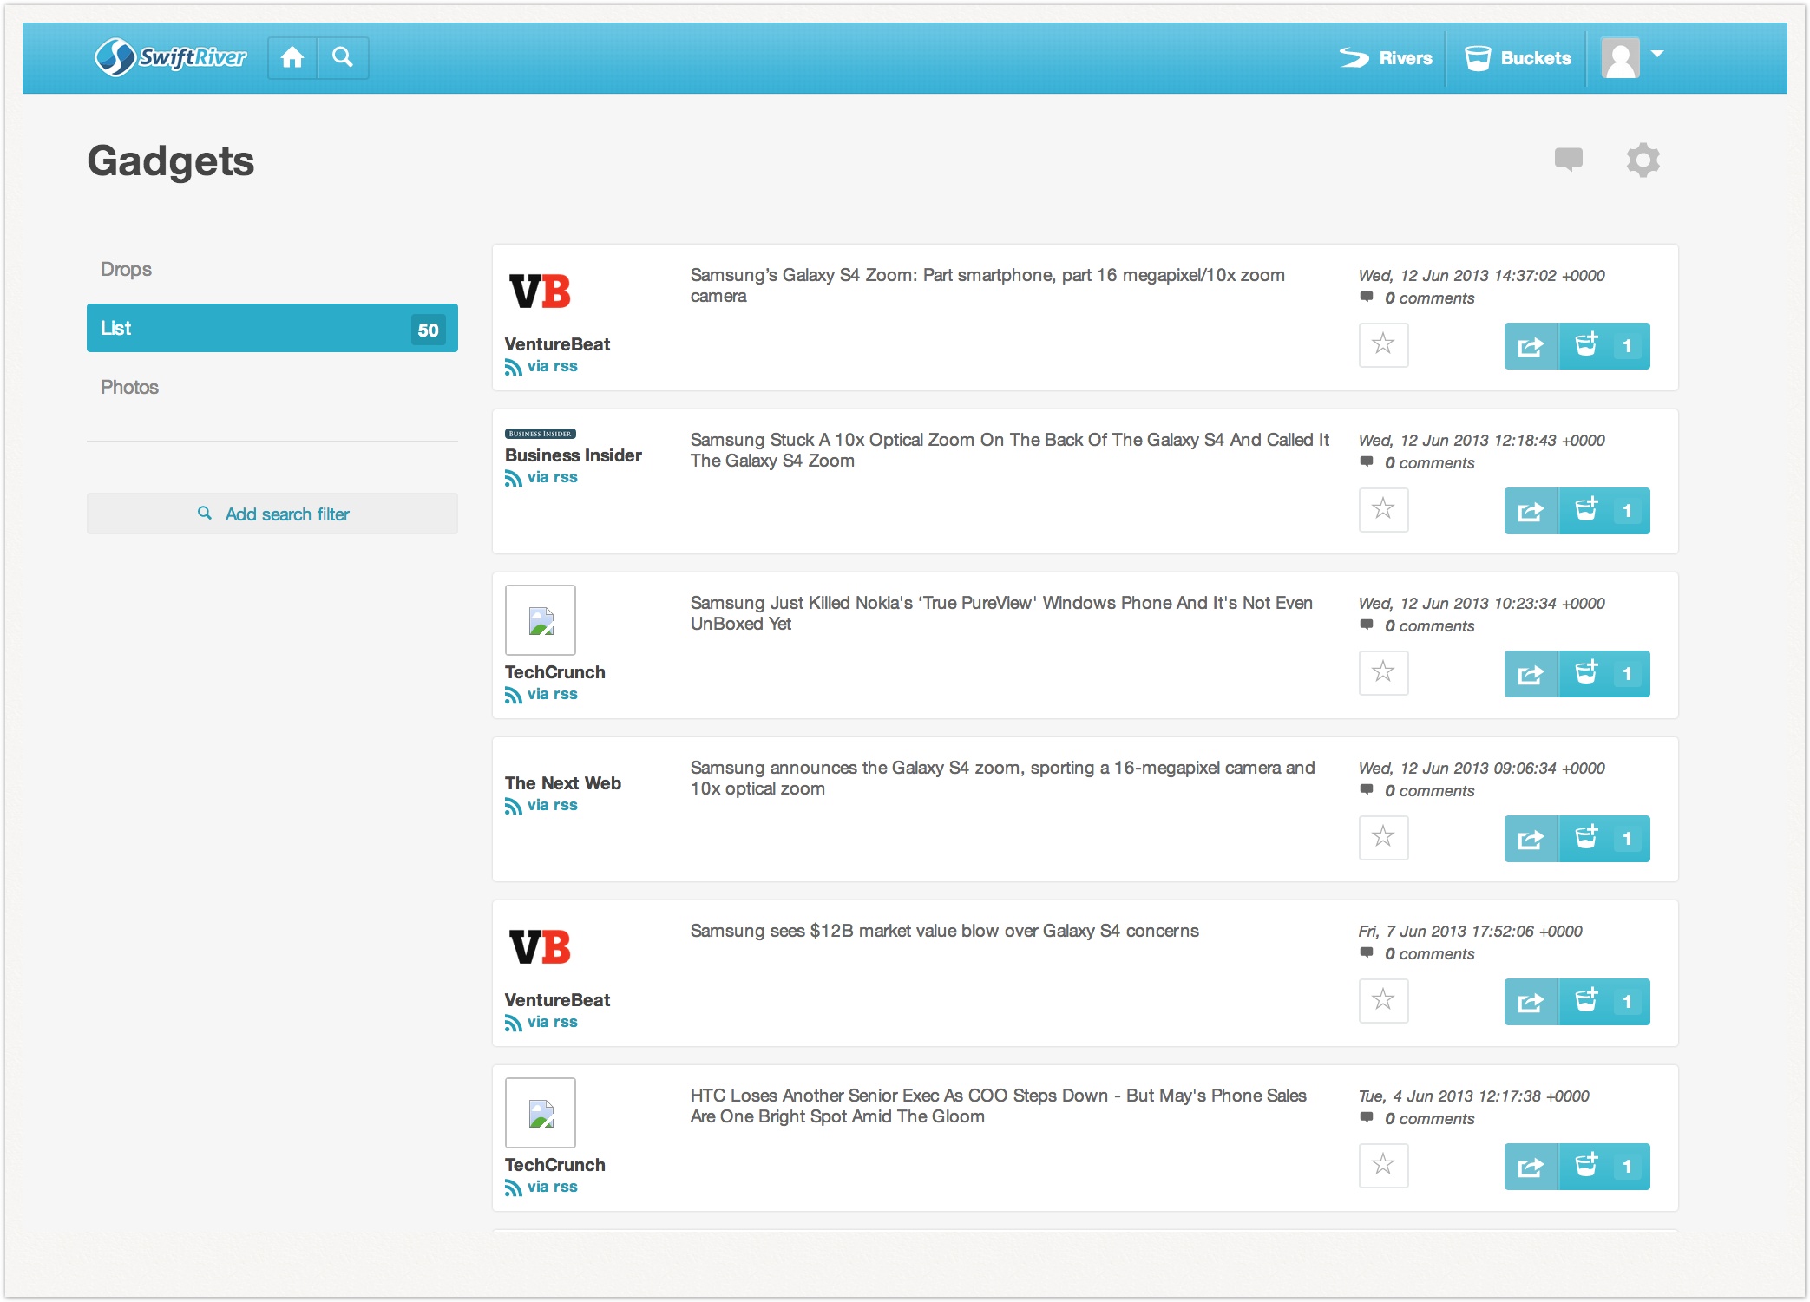Image resolution: width=1810 pixels, height=1302 pixels.
Task: Open the Gadgets discussion comment bubble icon
Action: click(x=1568, y=160)
